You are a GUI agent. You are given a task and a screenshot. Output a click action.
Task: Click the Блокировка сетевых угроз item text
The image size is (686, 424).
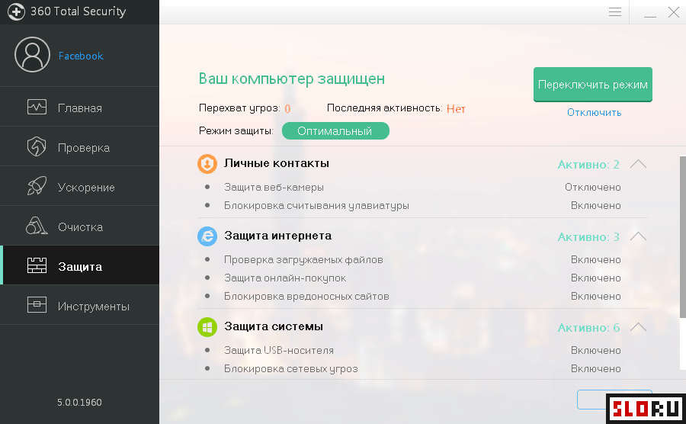(x=291, y=369)
